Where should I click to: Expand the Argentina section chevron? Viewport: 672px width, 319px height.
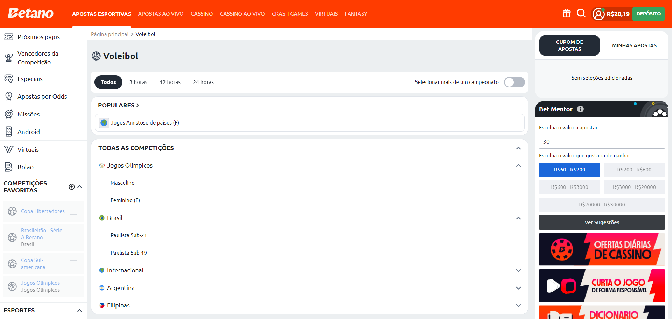[518, 288]
